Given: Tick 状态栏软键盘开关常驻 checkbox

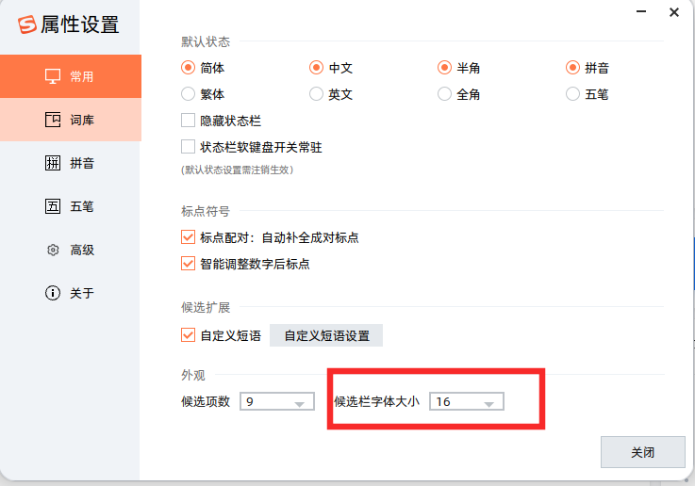Looking at the screenshot, I should pos(188,147).
